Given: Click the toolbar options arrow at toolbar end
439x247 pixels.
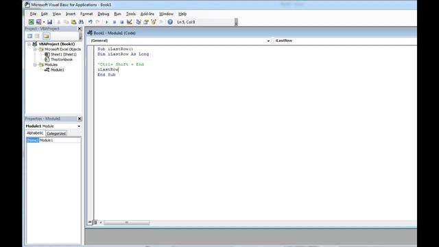Looking at the screenshot, I should [x=236, y=22].
